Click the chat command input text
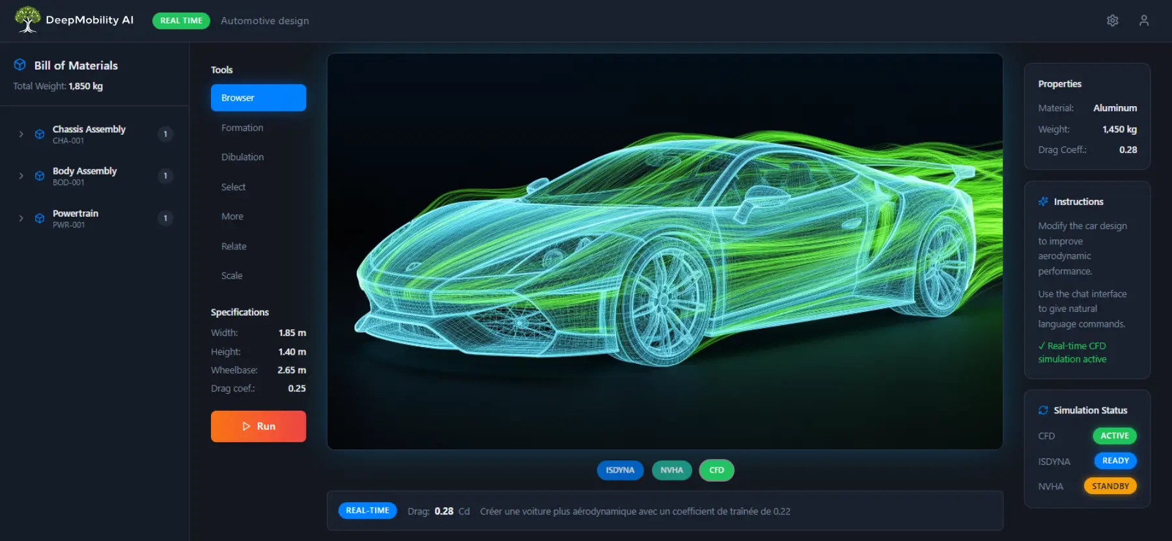The height and width of the screenshot is (541, 1172). click(x=635, y=512)
